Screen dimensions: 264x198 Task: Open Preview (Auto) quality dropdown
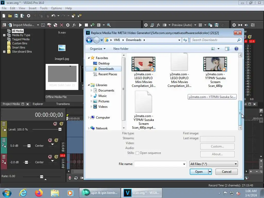[195, 25]
